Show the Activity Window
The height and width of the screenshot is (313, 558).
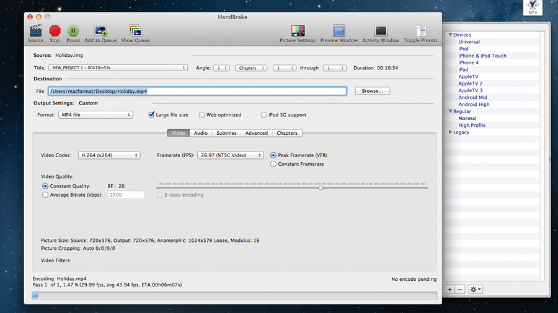tap(381, 30)
